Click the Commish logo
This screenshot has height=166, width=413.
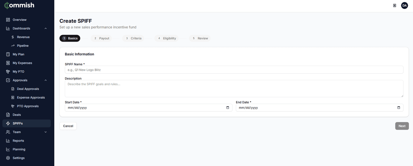(x=19, y=5)
